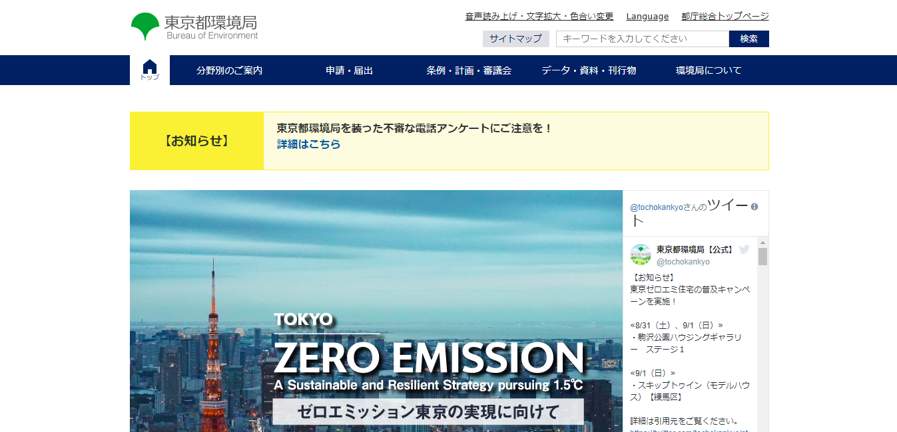Open the 東京都環境局 tweet profile avatar
The width and height of the screenshot is (897, 432).
641,255
